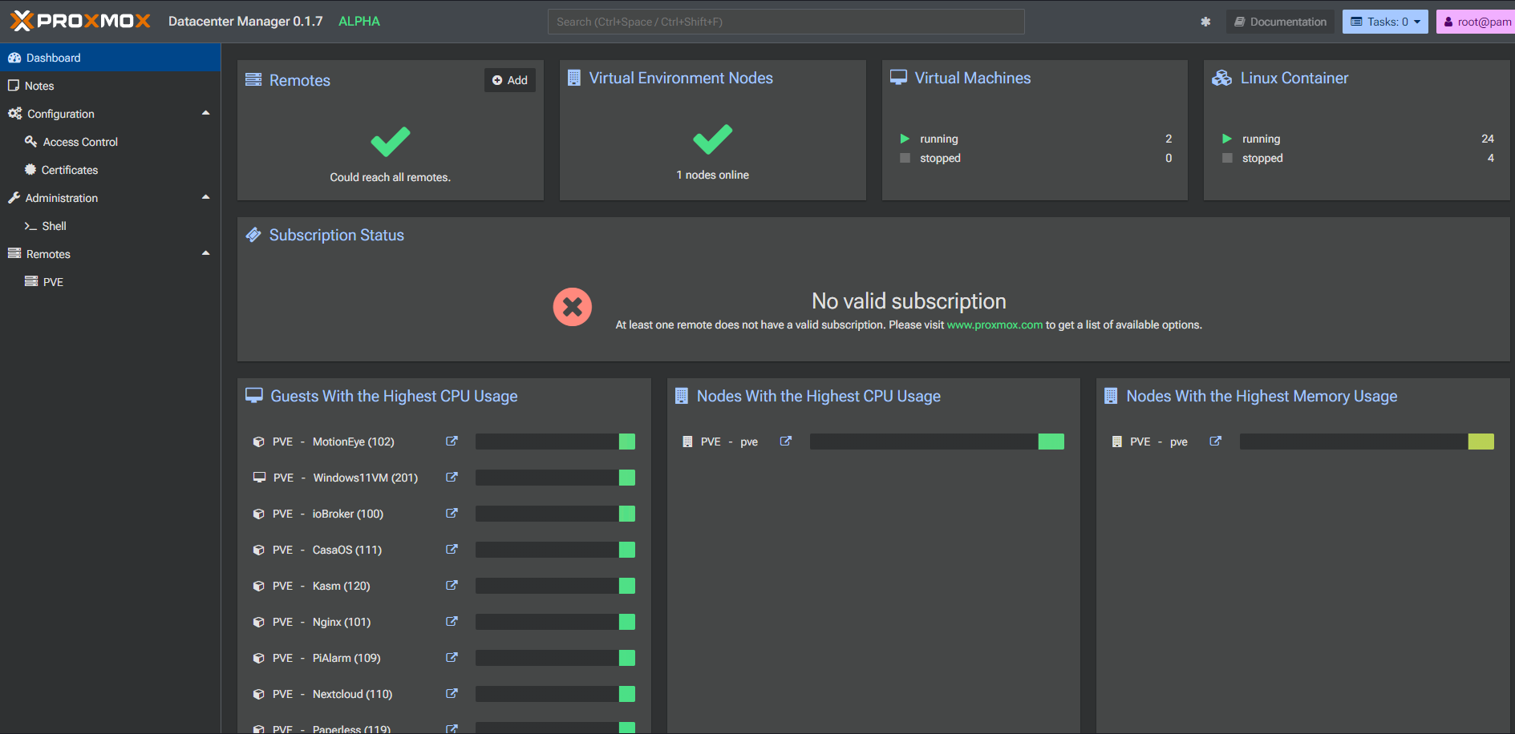Click Guests With the Highest CPU Usage title
1515x734 pixels.
(394, 396)
